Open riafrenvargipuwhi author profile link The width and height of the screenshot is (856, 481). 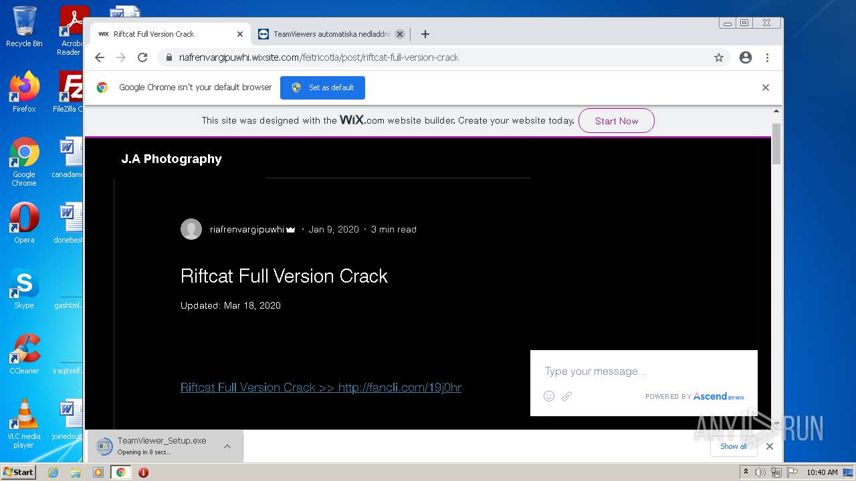point(247,229)
